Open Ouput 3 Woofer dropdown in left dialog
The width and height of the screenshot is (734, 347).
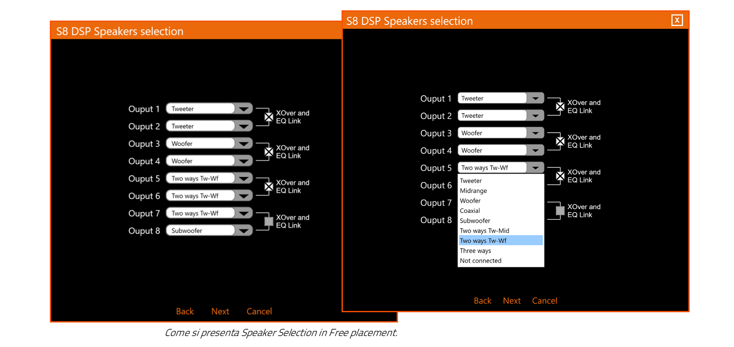(x=243, y=144)
